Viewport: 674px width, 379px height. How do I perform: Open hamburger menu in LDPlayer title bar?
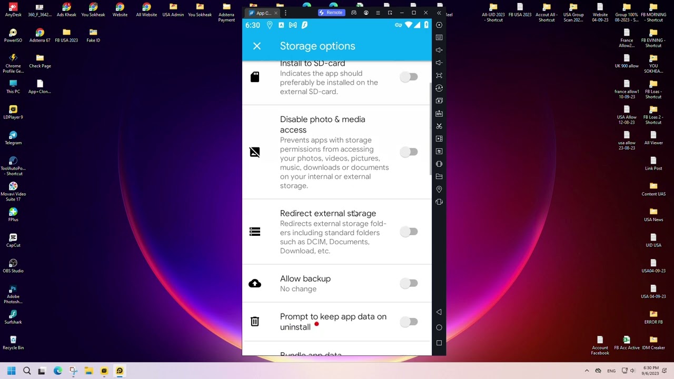tap(378, 13)
